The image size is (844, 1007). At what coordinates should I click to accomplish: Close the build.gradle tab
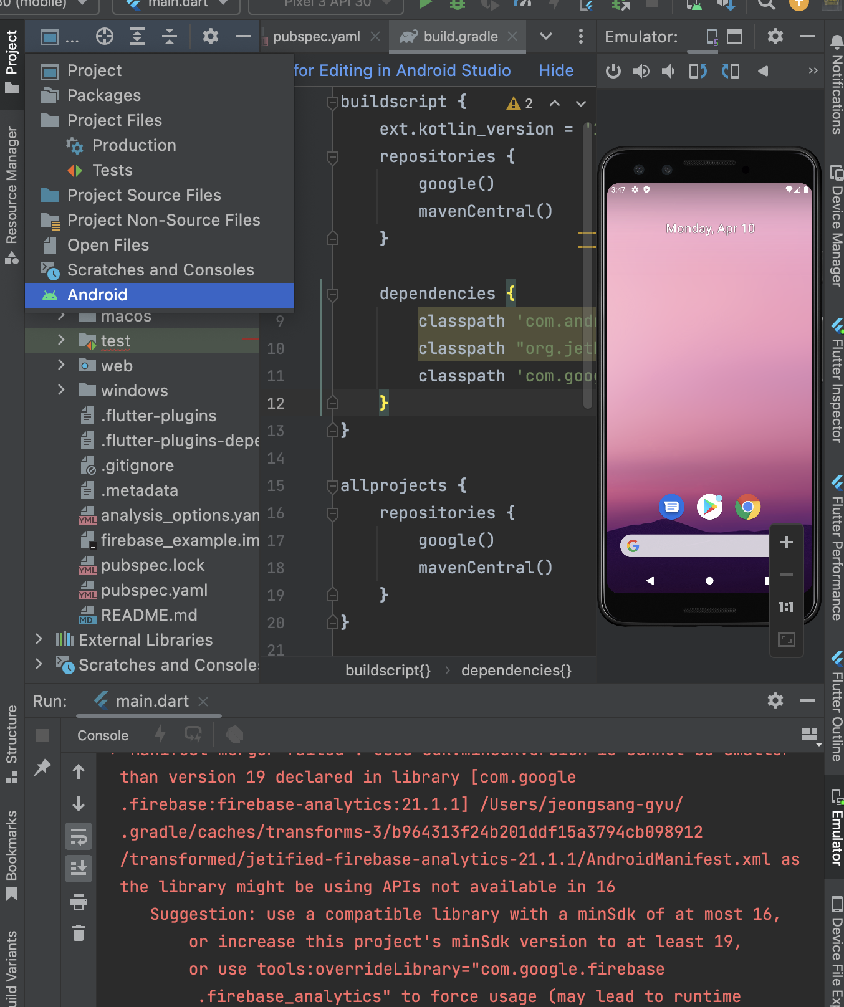(x=512, y=36)
